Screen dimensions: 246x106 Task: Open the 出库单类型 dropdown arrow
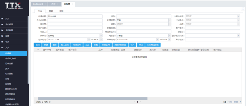[239, 16]
